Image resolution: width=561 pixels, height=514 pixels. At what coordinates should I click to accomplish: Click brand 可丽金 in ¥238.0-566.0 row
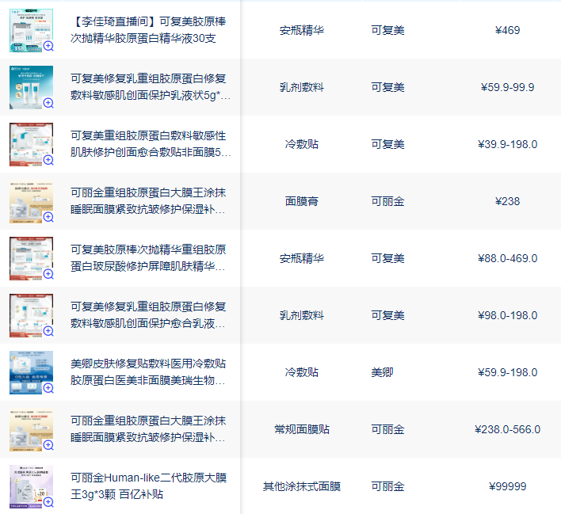click(387, 429)
